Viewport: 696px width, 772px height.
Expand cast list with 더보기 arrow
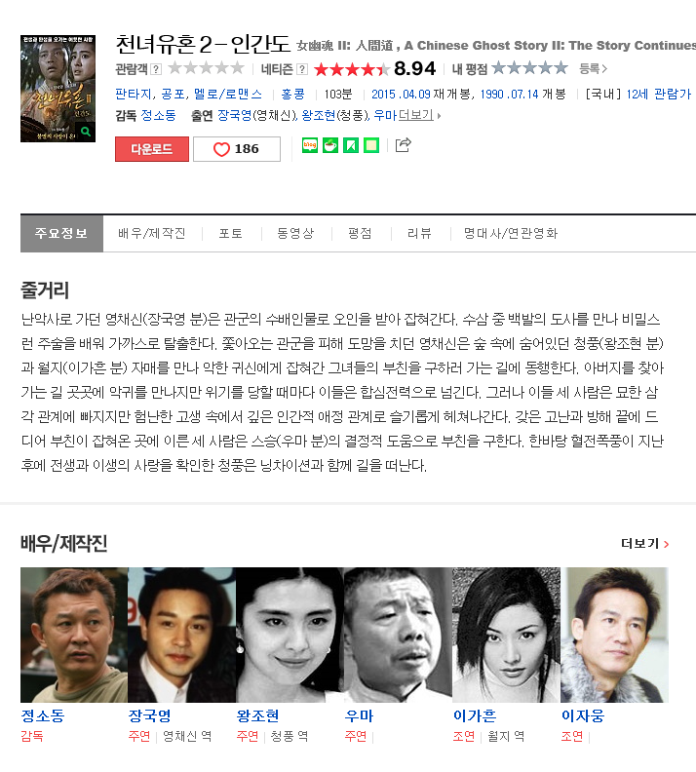click(x=419, y=115)
